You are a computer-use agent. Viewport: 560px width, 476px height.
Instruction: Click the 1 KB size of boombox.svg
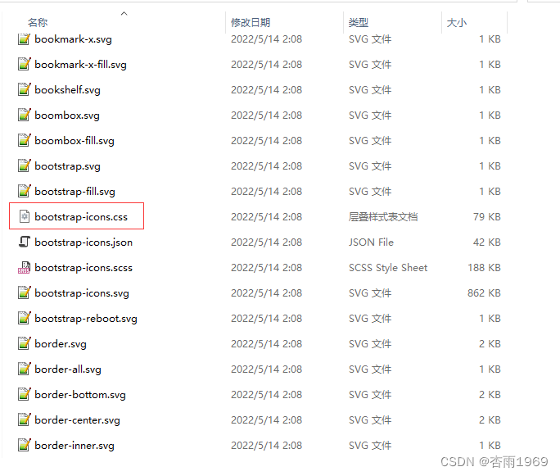[490, 115]
